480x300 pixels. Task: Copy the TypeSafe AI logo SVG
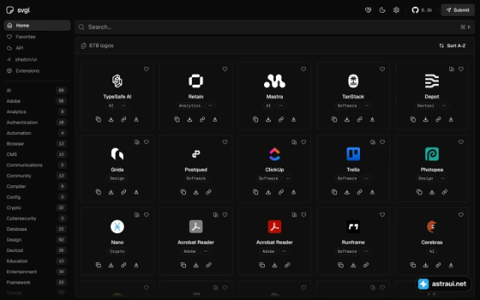(98, 119)
